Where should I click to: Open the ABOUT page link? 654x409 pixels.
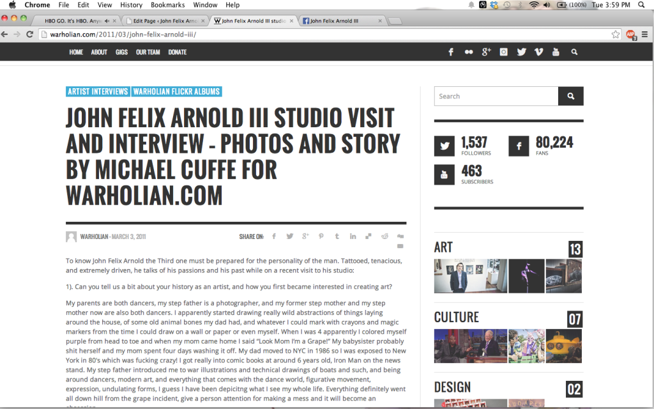coord(99,52)
